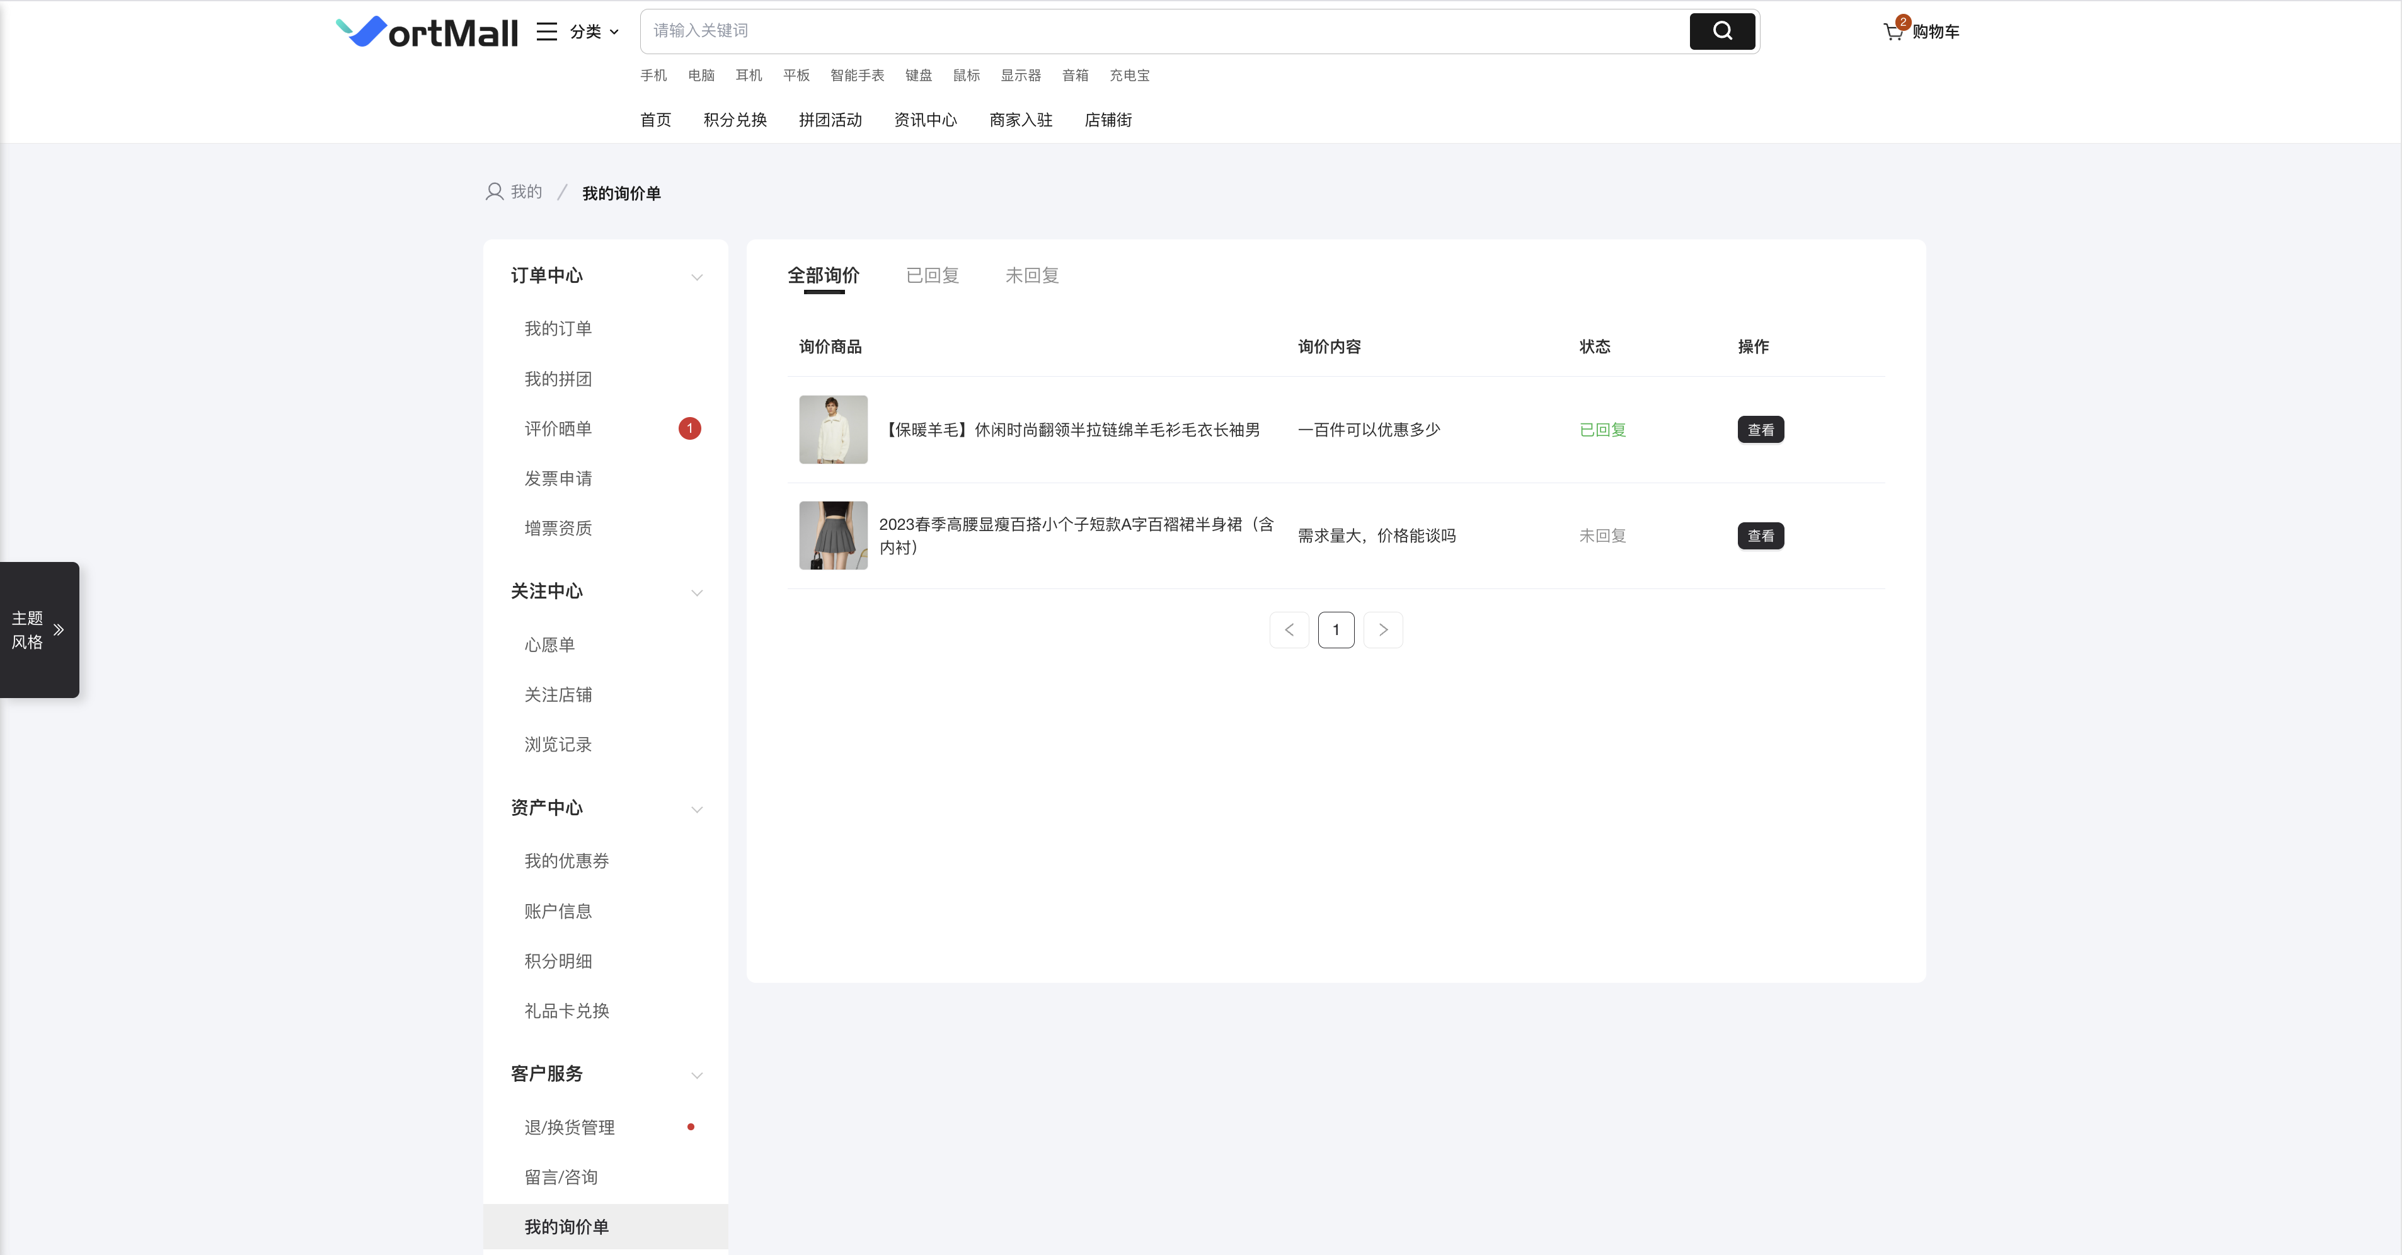
Task: Click the 手机 hot keyword link
Action: pos(653,76)
